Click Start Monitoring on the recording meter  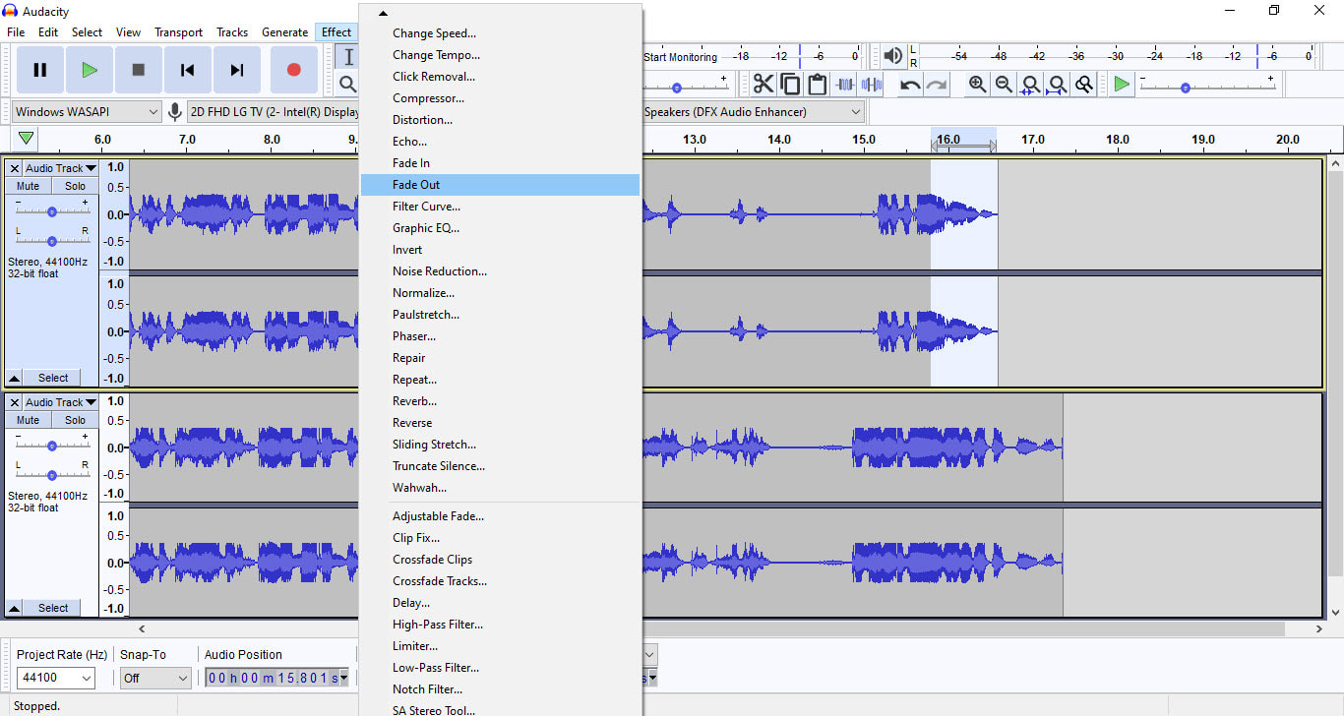680,57
